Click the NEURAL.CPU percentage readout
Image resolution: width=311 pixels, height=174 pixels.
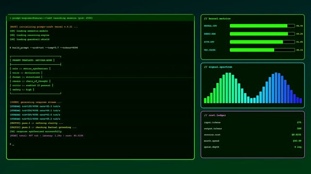coord(299,26)
